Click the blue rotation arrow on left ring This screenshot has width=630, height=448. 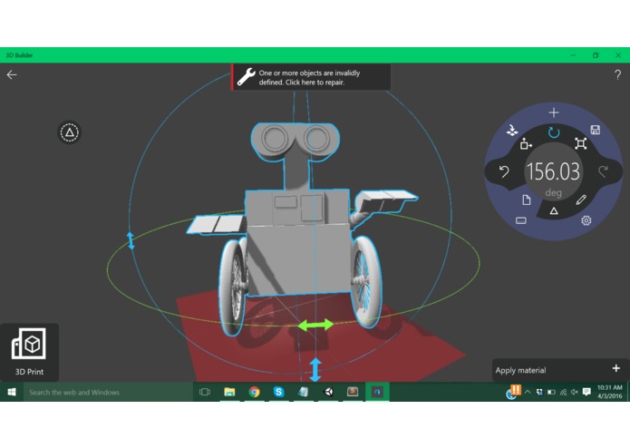click(x=131, y=240)
